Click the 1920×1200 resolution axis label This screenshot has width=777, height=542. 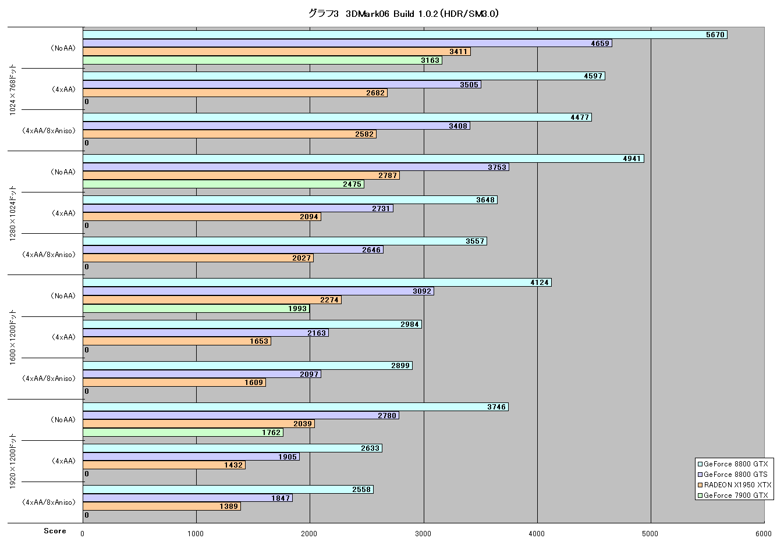click(13, 461)
